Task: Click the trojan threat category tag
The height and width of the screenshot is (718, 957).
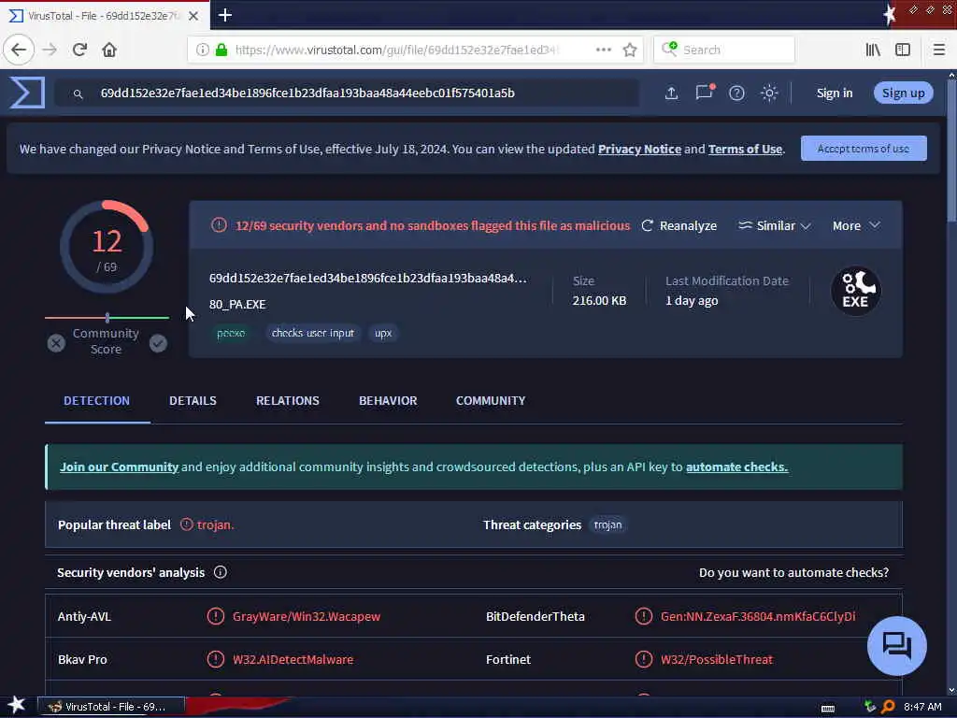Action: (x=607, y=524)
